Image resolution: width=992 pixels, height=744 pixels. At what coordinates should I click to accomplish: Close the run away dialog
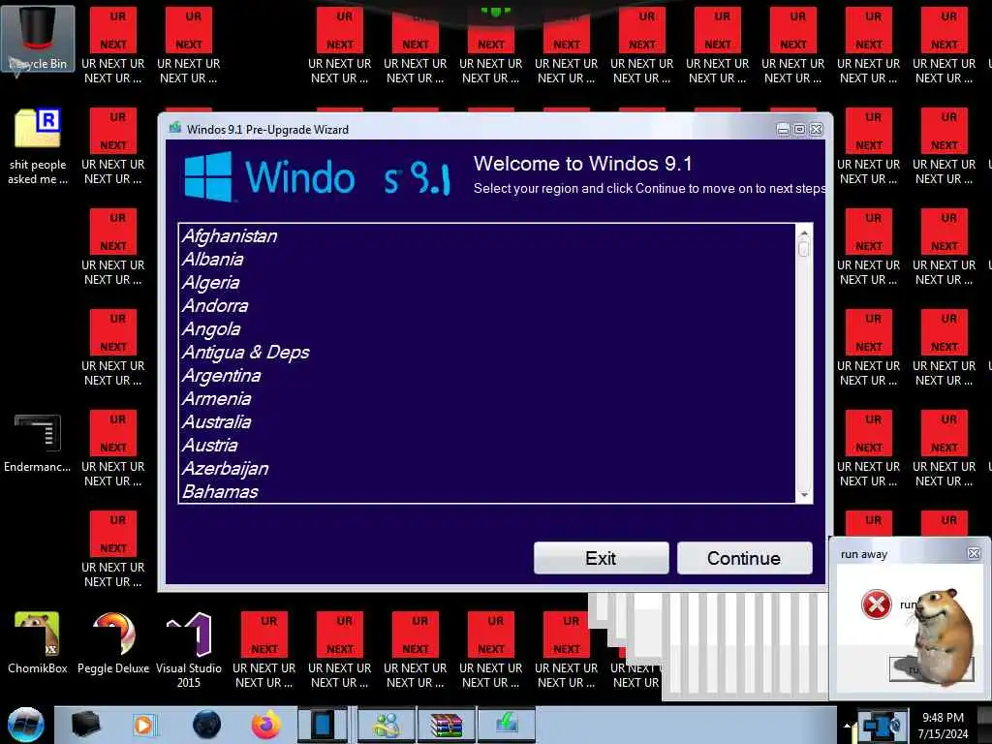click(974, 553)
